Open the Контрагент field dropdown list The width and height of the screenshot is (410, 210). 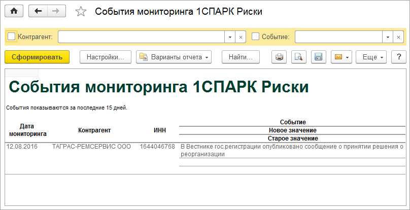(230, 37)
